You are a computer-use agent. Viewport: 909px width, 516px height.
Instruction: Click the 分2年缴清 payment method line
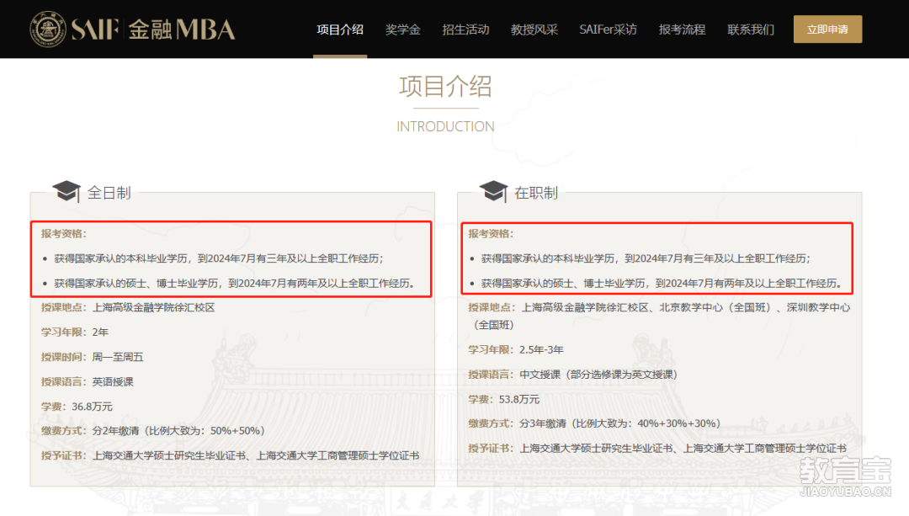click(152, 431)
